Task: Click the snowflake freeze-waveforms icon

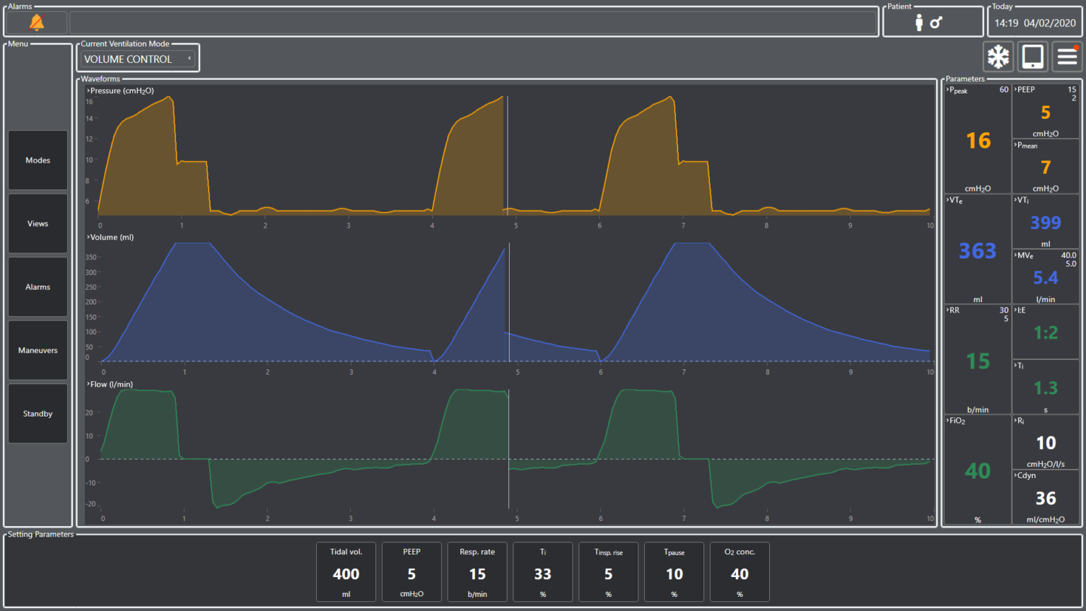Action: tap(998, 56)
